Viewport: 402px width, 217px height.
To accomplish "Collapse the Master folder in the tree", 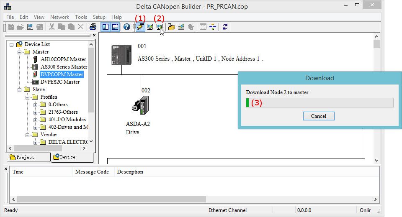I will [19, 52].
